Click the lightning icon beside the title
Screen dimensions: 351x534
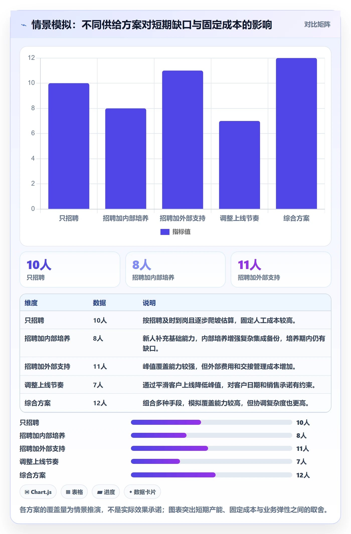click(24, 25)
